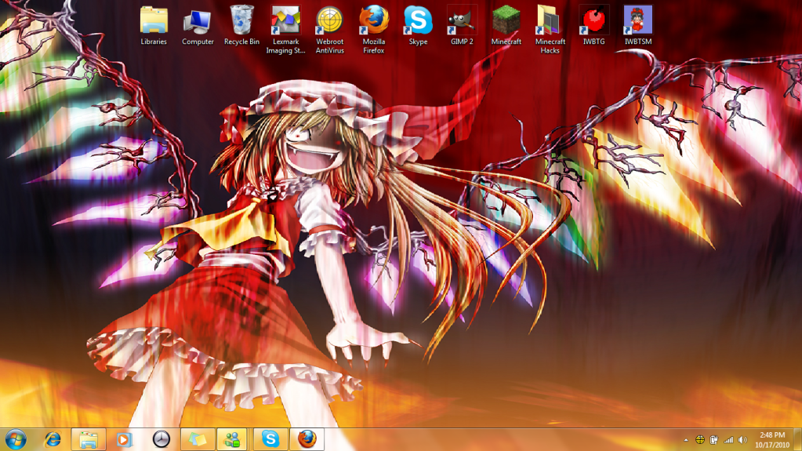Launch Mozilla Firefox from desktop
The height and width of the screenshot is (451, 802).
click(x=373, y=30)
